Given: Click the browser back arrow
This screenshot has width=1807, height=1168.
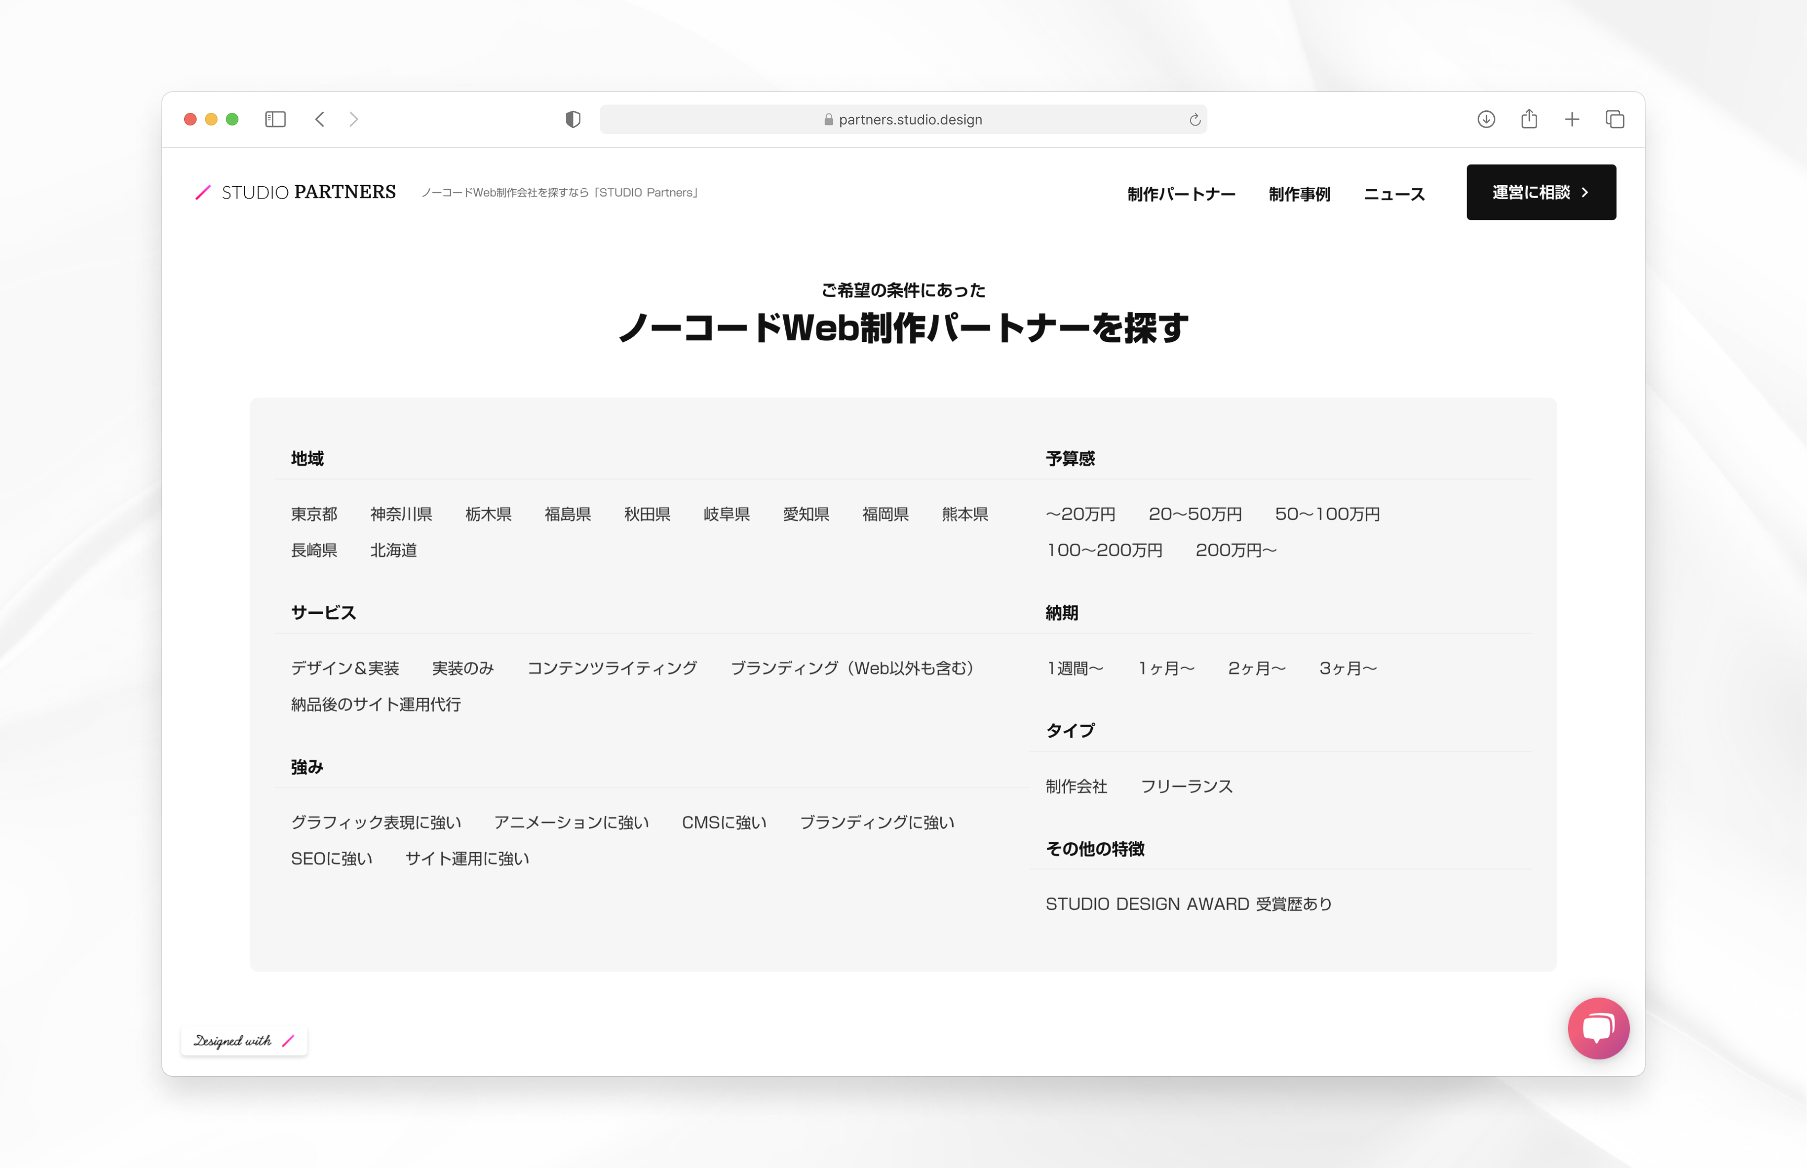Looking at the screenshot, I should coord(320,119).
